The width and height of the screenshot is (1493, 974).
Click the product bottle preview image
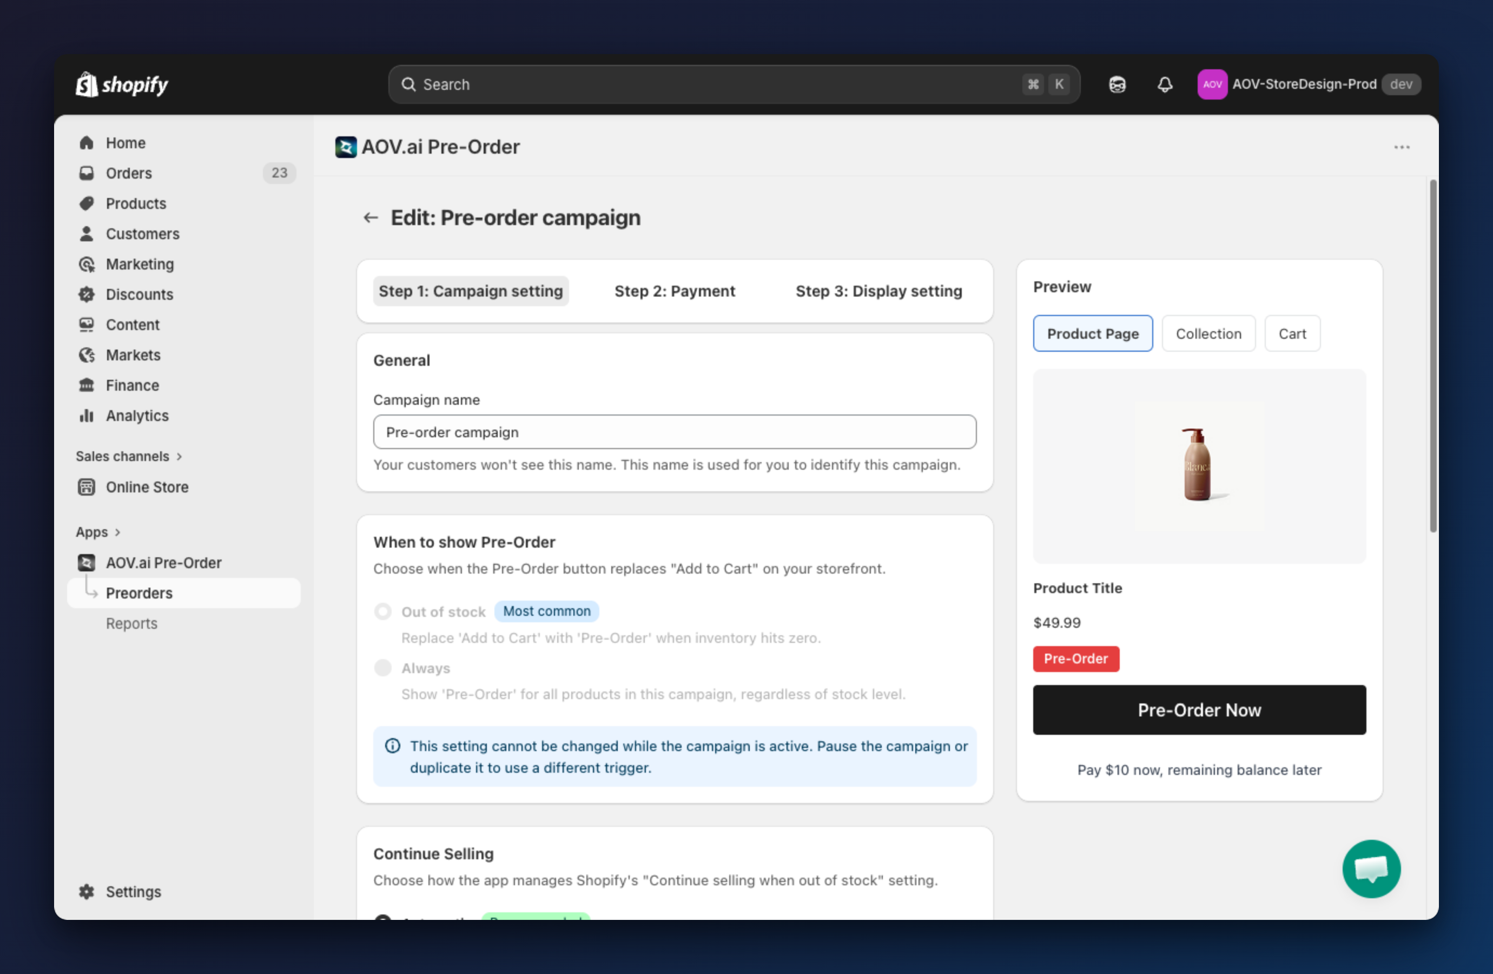coord(1199,466)
